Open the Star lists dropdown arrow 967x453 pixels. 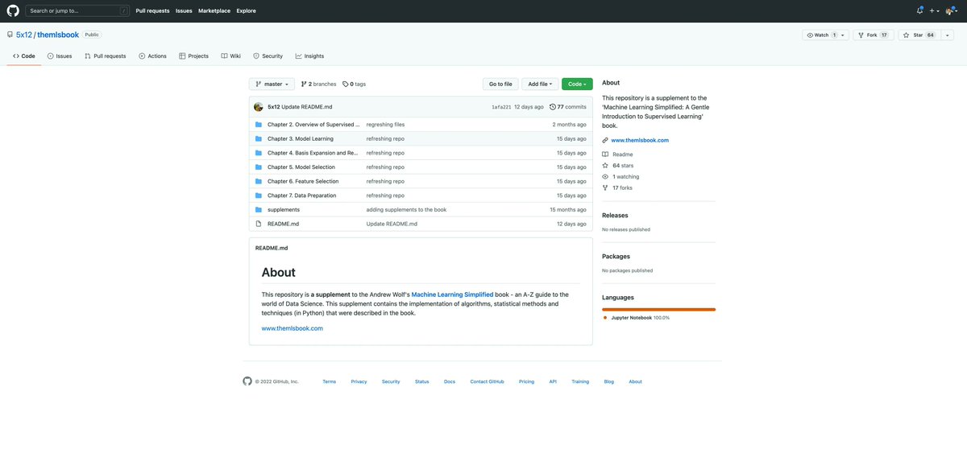pyautogui.click(x=947, y=35)
